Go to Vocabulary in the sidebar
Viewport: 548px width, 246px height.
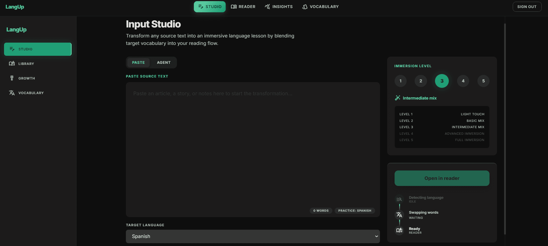[38, 93]
